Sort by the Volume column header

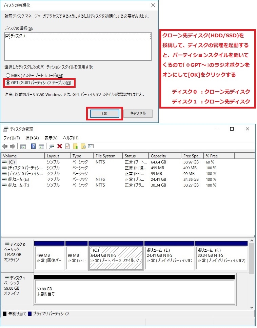[23, 156]
